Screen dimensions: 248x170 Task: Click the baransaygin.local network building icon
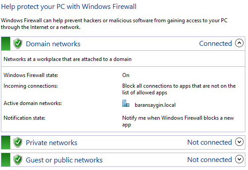coord(126,103)
